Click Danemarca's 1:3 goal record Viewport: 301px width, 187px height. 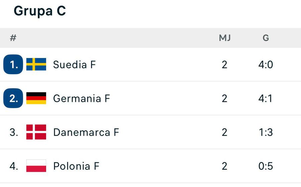point(266,132)
